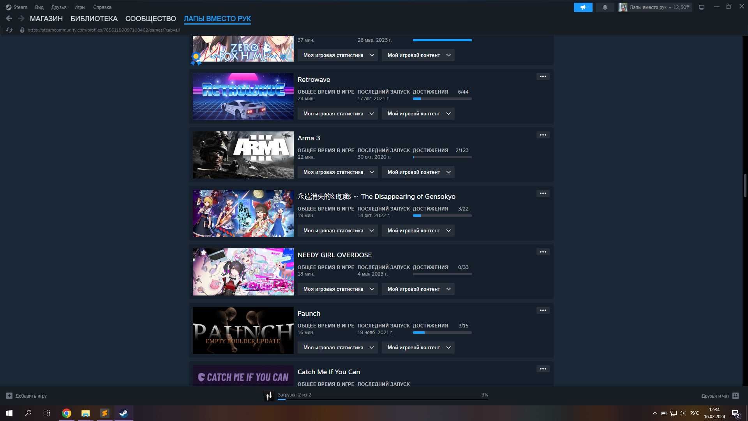This screenshot has width=748, height=421.
Task: Expand Paunch 'Моя игровая статистика' dropdown
Action: (x=338, y=348)
